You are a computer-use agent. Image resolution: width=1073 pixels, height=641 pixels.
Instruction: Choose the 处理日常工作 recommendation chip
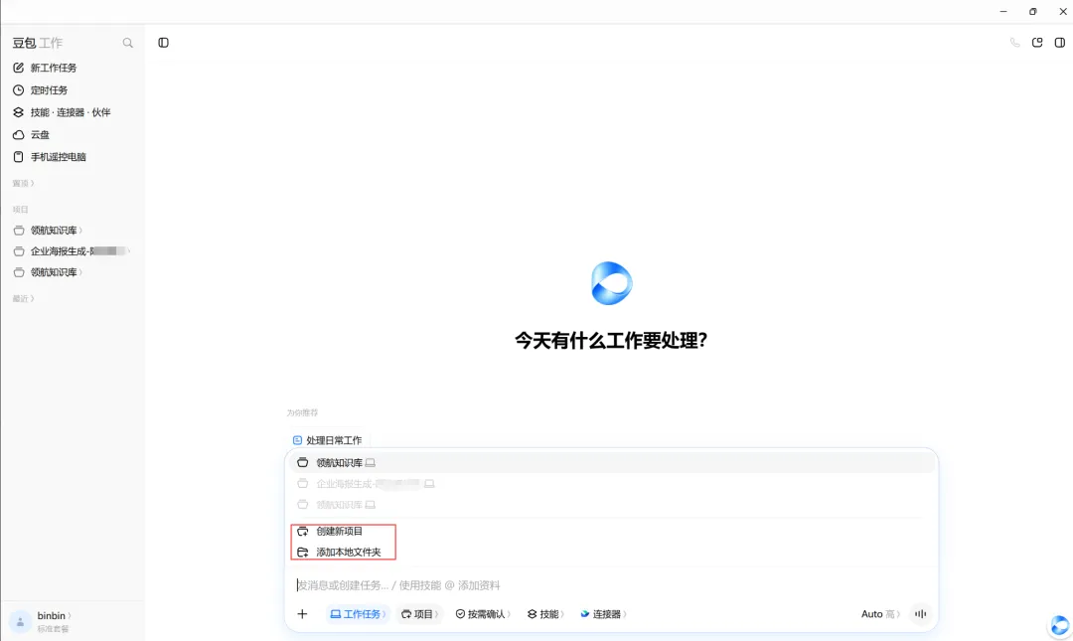pos(327,440)
